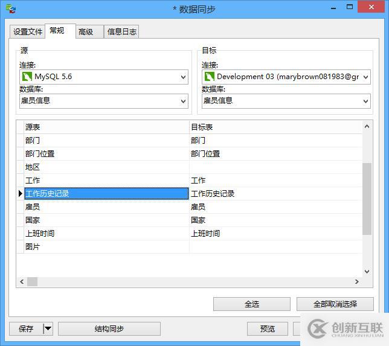Select source table 部门
Viewport: 389px width, 346px height.
coord(107,140)
